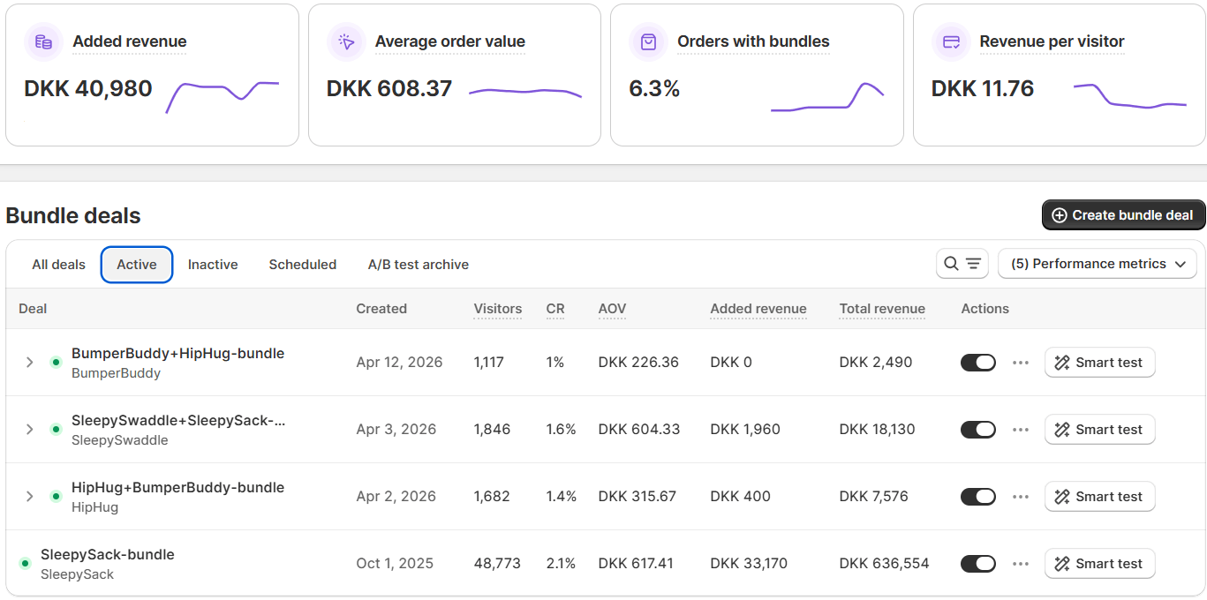Click the DKK 33,170 added revenue cell
1207x600 pixels.
point(749,564)
